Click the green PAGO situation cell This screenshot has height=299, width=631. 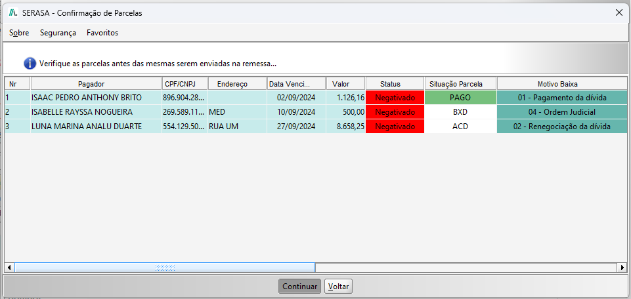[x=461, y=98]
